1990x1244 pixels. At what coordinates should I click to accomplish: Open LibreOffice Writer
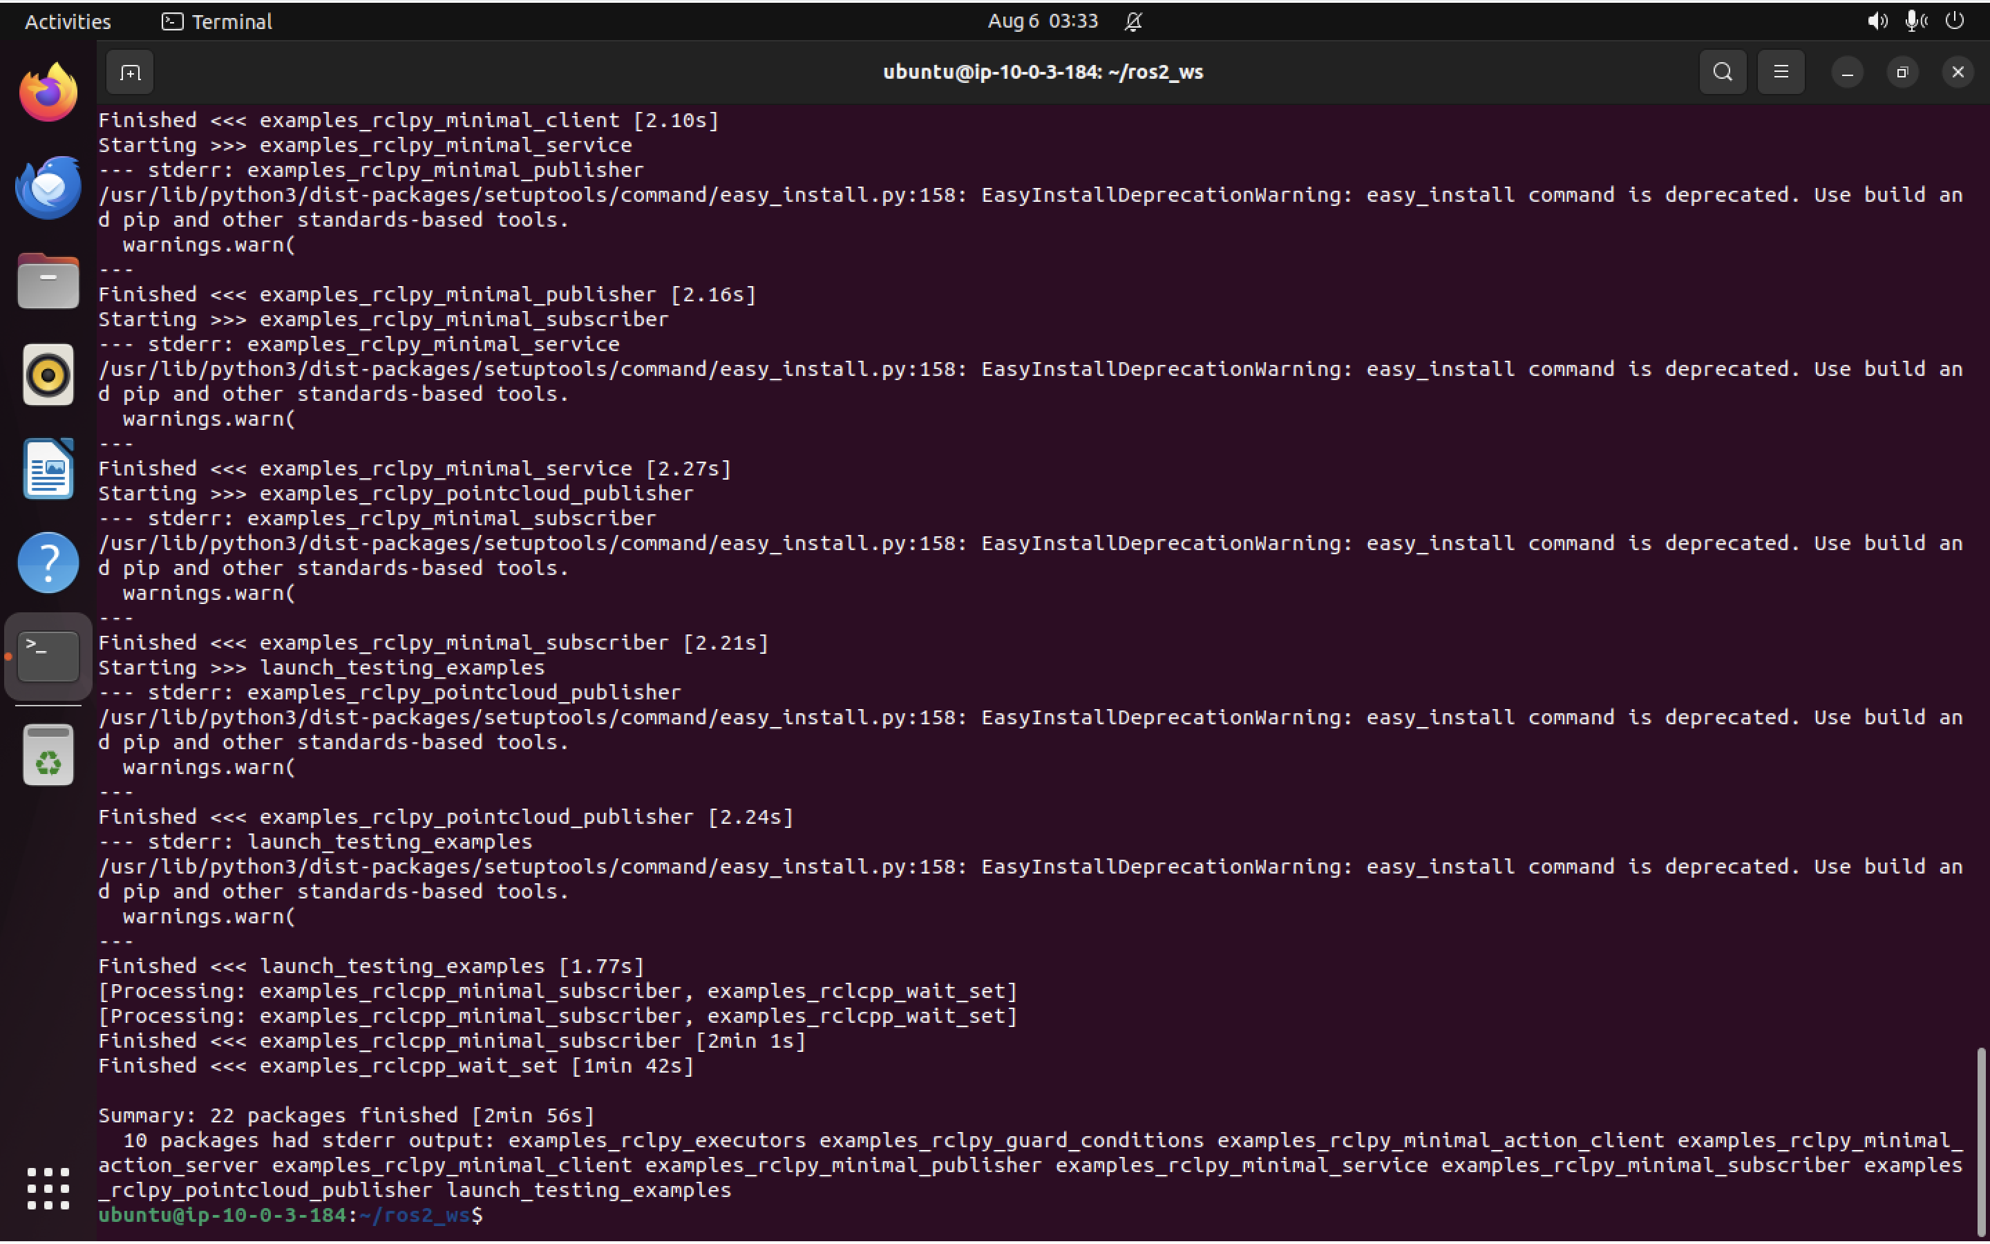point(47,468)
